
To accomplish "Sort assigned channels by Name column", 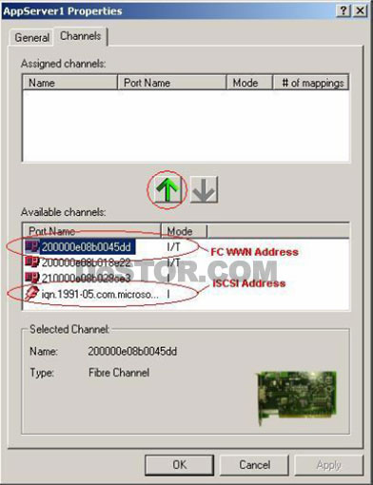I will coord(69,83).
